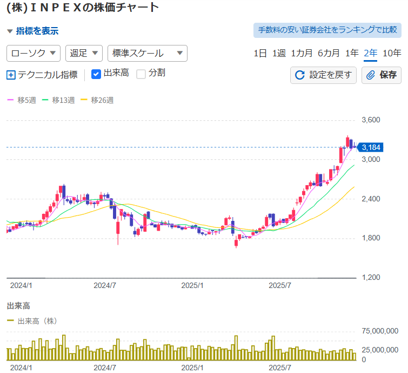Click the triangle icon beside 指標を表示
Screen dimensions: 408x373
click(x=10, y=31)
